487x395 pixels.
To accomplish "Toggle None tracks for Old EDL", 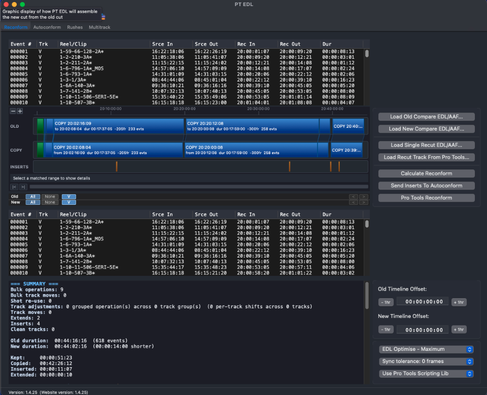I will pyautogui.click(x=50, y=197).
